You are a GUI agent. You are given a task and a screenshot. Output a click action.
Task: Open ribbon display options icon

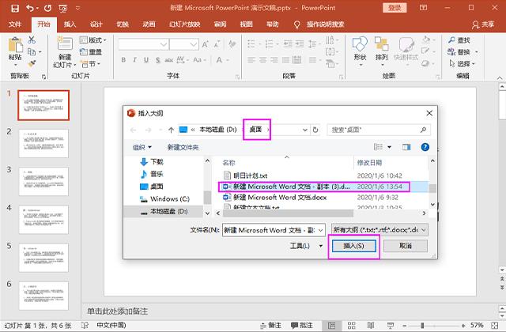(x=424, y=8)
